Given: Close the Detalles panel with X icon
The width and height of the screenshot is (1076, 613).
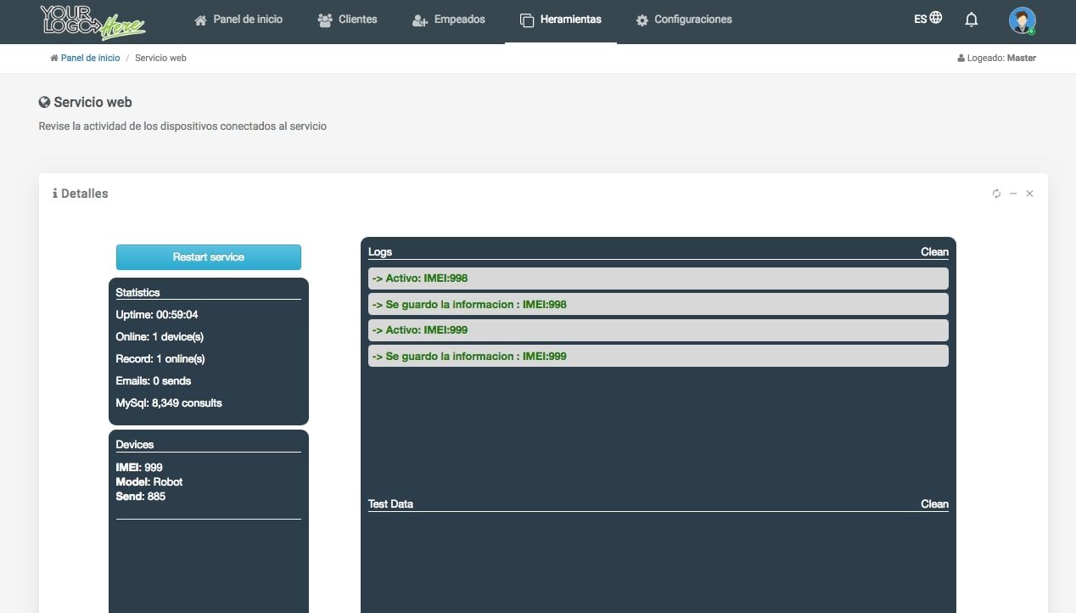Looking at the screenshot, I should 1029,194.
